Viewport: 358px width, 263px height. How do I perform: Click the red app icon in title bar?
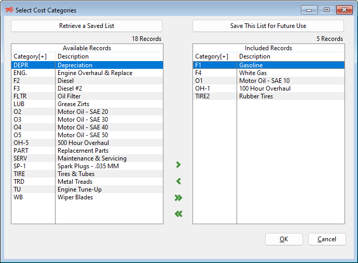[9, 10]
